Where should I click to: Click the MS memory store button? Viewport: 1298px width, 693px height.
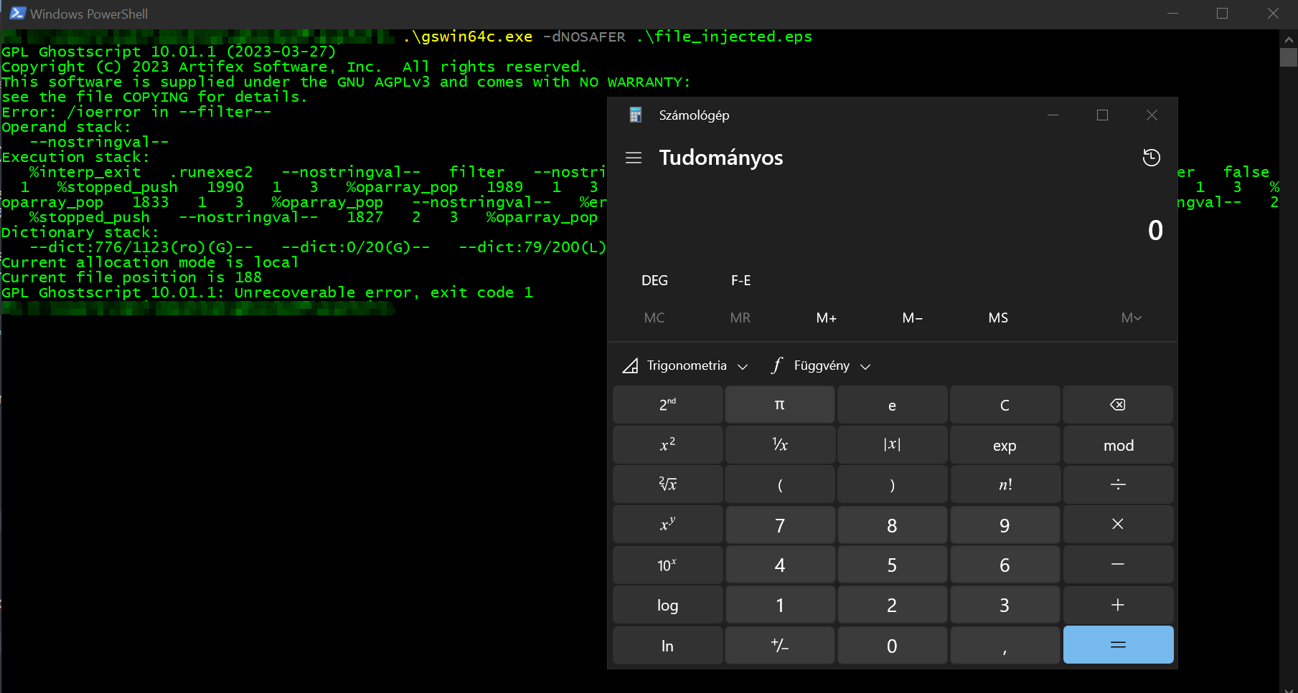tap(998, 317)
